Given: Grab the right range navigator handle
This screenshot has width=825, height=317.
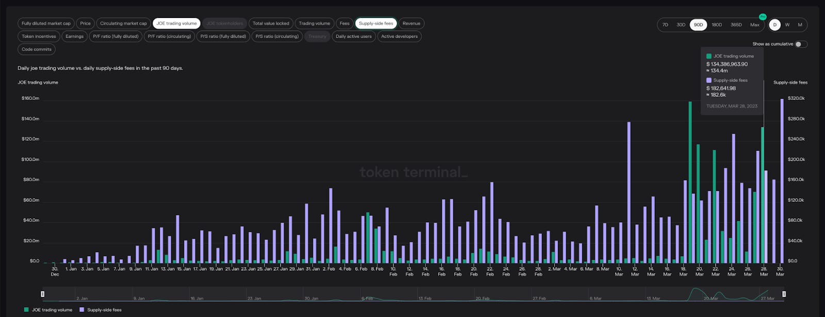Looking at the screenshot, I should click(784, 294).
